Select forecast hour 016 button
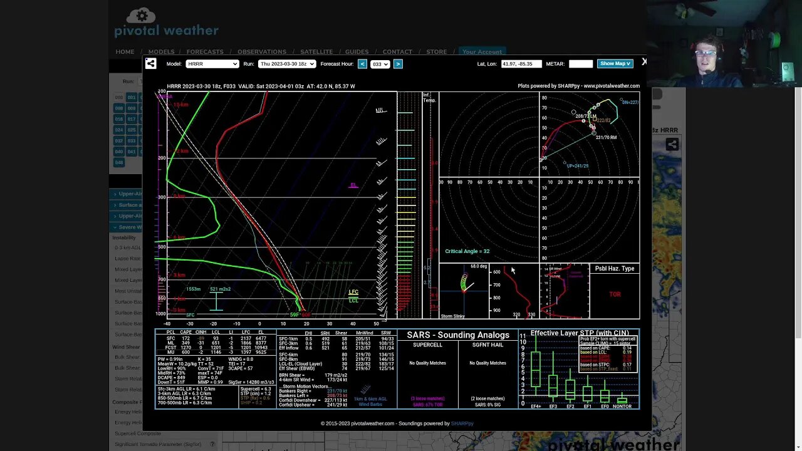802x451 pixels. [119, 119]
